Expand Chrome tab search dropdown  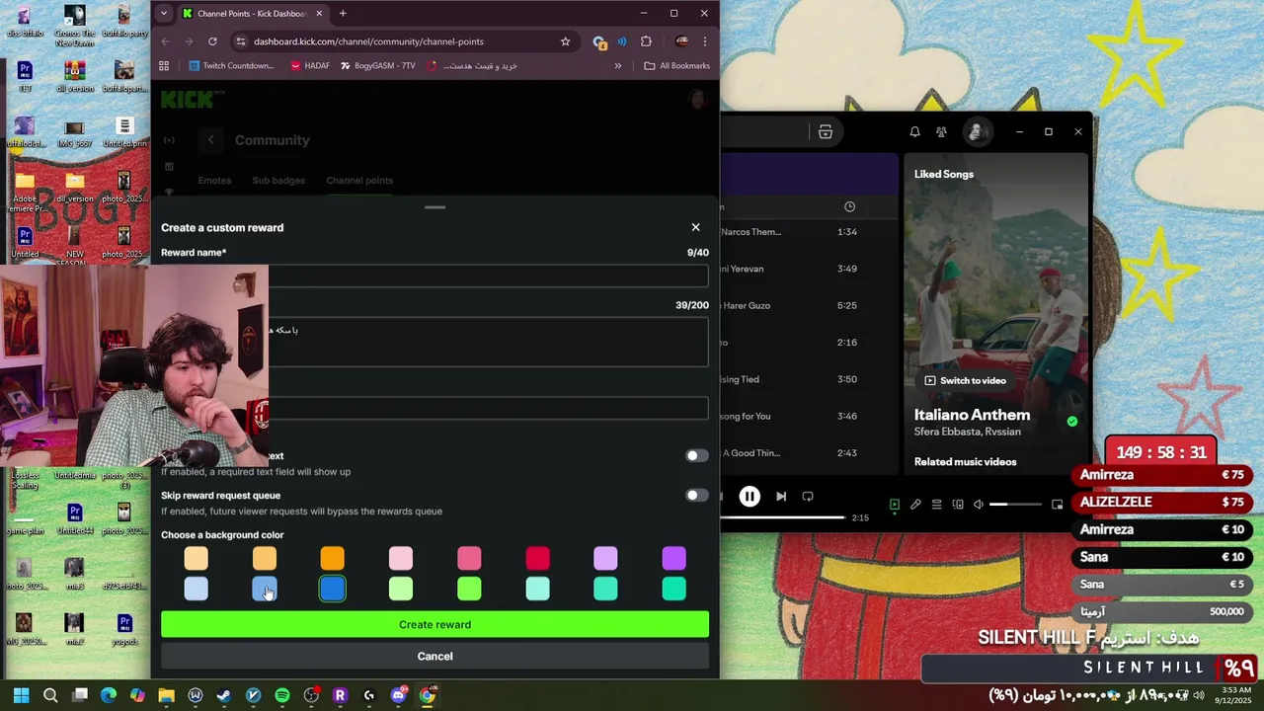pyautogui.click(x=163, y=14)
